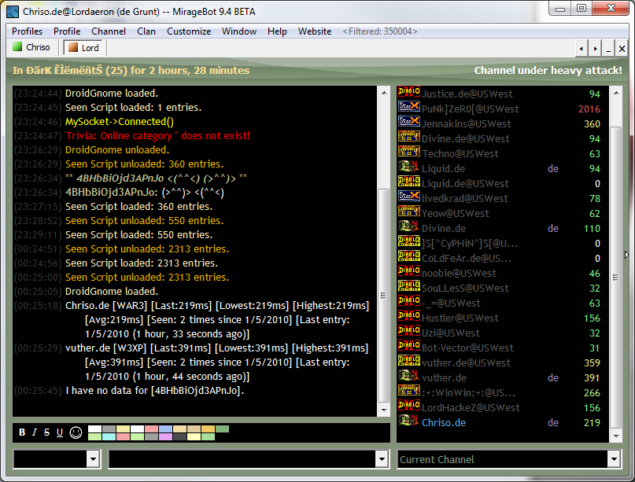Click the Diablo icon beside Hustler@USWest
This screenshot has width=635, height=482.
tap(409, 316)
